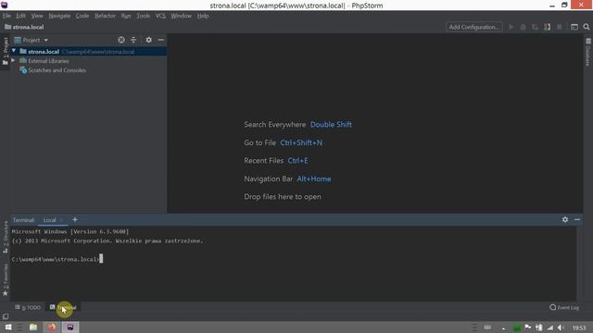This screenshot has width=593, height=333.
Task: Click the Alt+Home shortcut hint
Action: tap(314, 179)
